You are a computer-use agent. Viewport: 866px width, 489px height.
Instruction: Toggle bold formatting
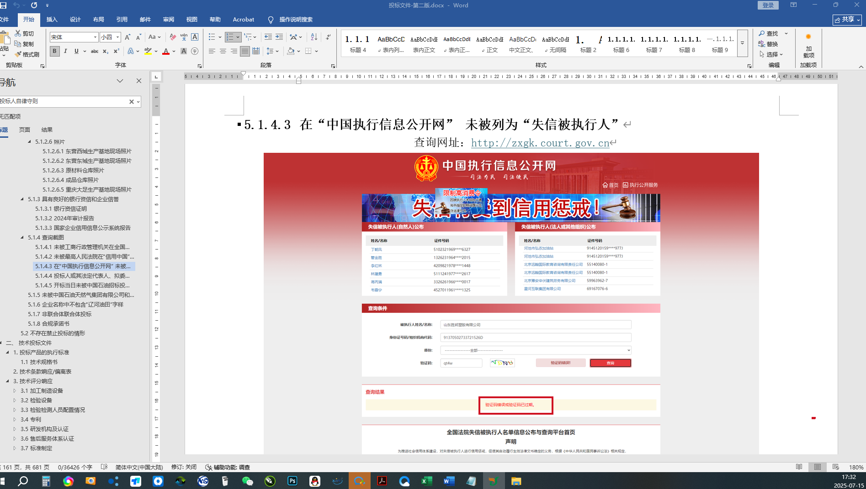point(54,51)
